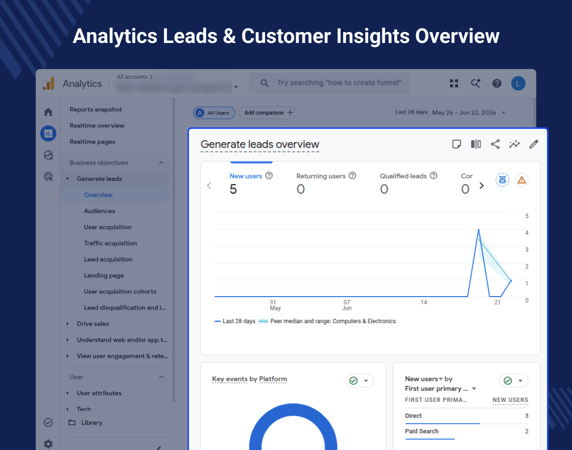
Task: Select the Reports icon in left rail
Action: 48,133
